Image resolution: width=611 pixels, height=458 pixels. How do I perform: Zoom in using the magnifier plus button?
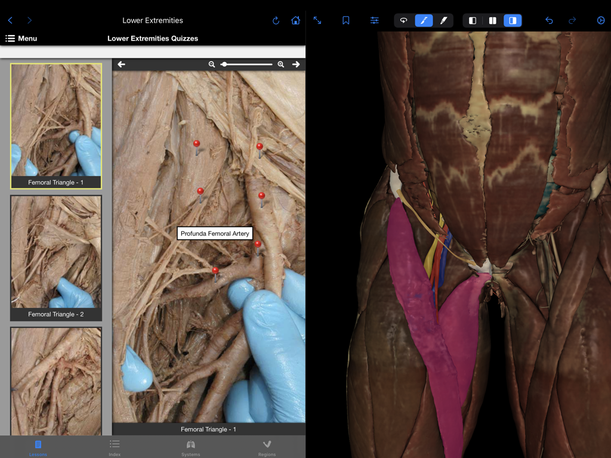coord(280,64)
